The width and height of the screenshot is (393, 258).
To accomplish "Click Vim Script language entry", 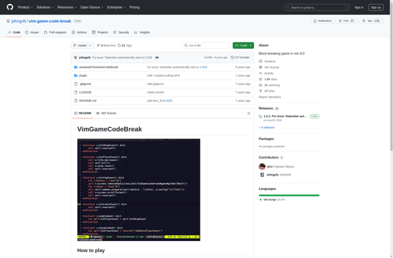I will click(x=272, y=200).
